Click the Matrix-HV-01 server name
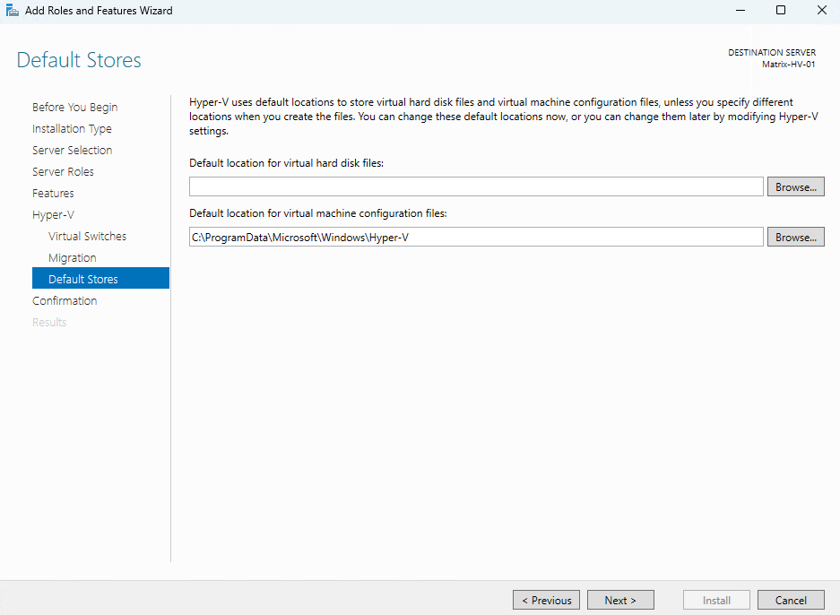 pyautogui.click(x=789, y=65)
